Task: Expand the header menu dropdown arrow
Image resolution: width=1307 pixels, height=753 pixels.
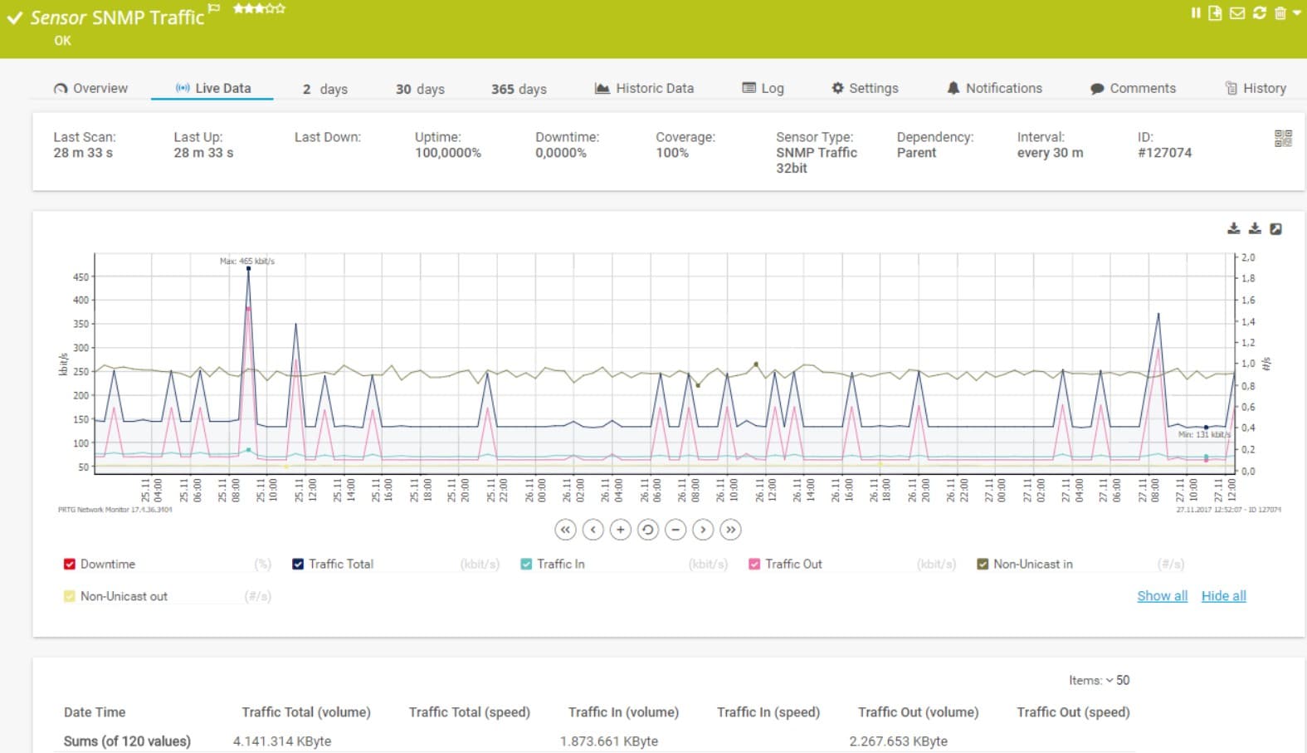Action: 1297,13
